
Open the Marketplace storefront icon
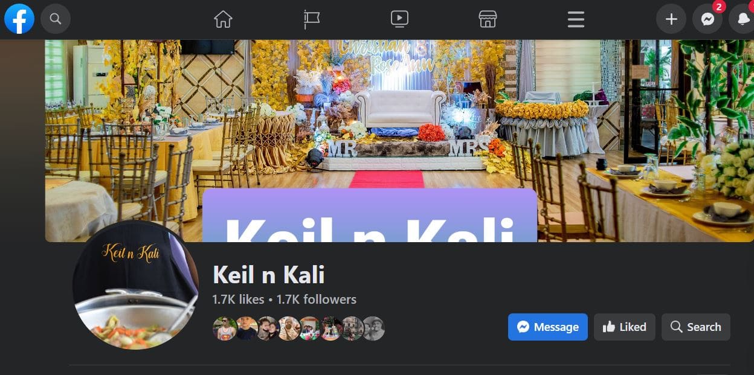tap(488, 19)
